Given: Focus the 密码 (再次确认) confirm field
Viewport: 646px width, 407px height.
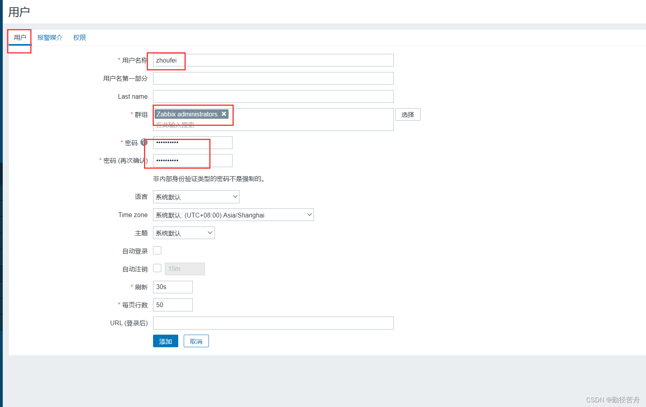Looking at the screenshot, I should [x=193, y=160].
